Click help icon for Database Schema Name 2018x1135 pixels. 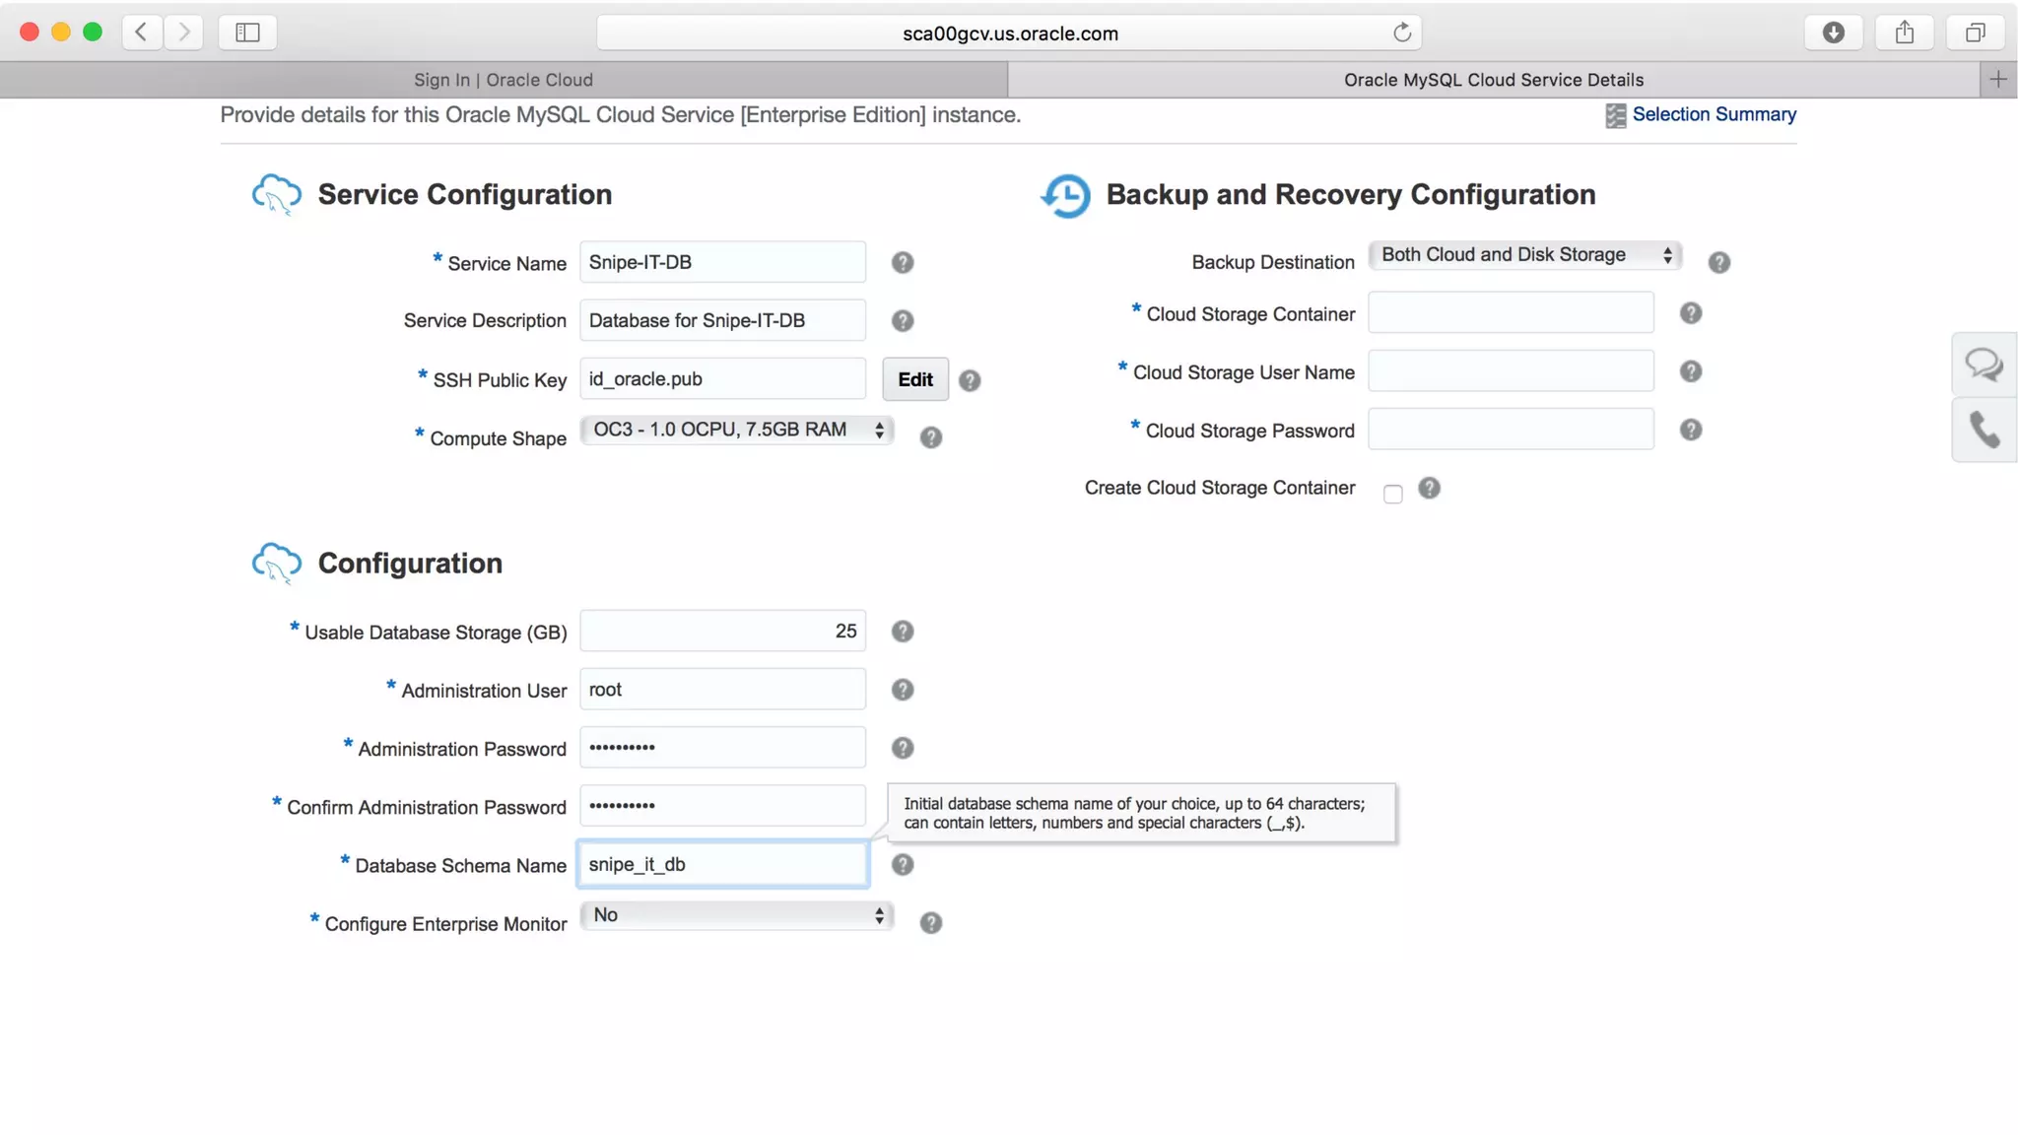(902, 865)
